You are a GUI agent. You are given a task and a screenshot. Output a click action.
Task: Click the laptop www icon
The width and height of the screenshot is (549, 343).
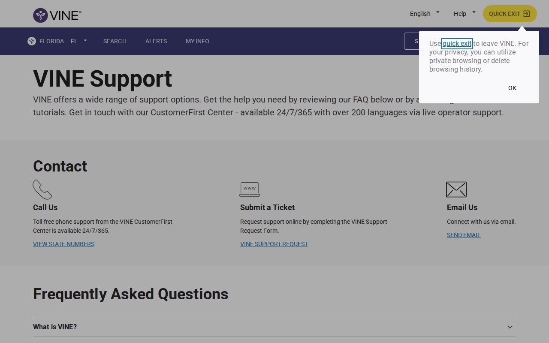250,190
